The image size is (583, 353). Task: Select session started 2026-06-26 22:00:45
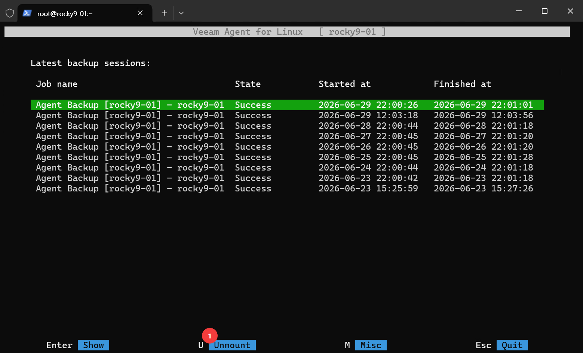coord(287,147)
